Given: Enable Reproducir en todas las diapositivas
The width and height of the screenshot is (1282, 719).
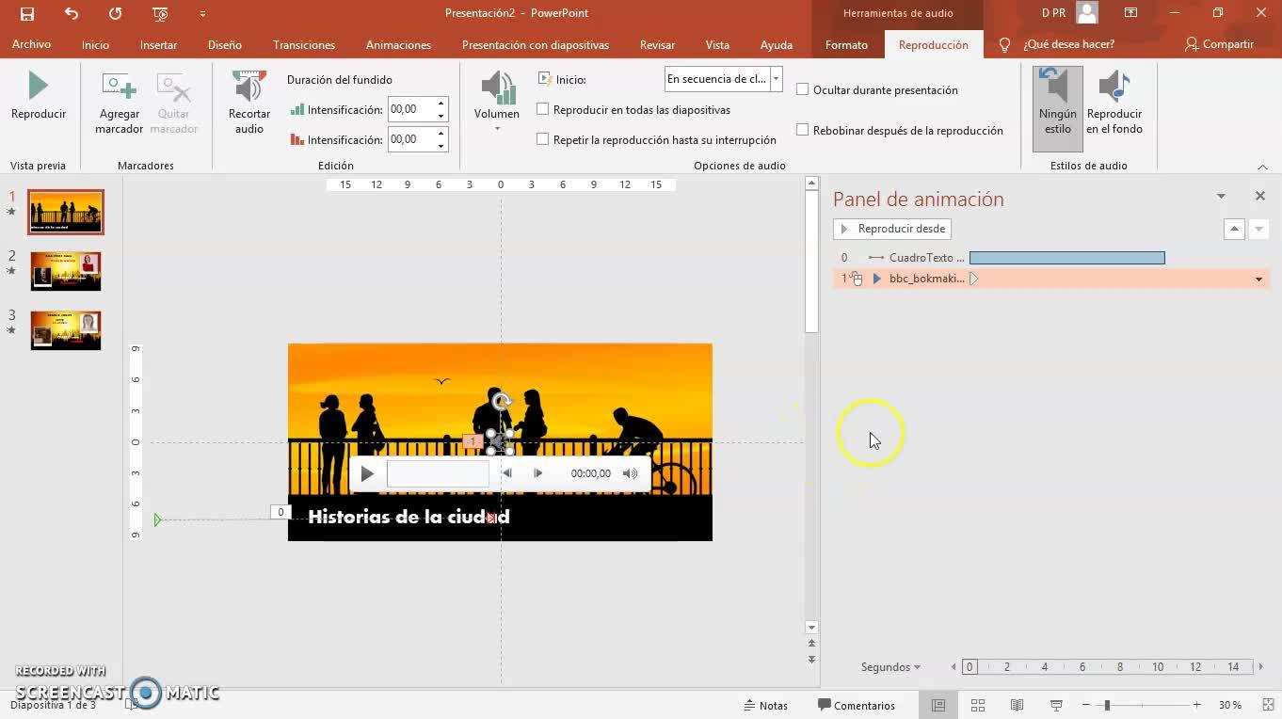Looking at the screenshot, I should (x=543, y=109).
